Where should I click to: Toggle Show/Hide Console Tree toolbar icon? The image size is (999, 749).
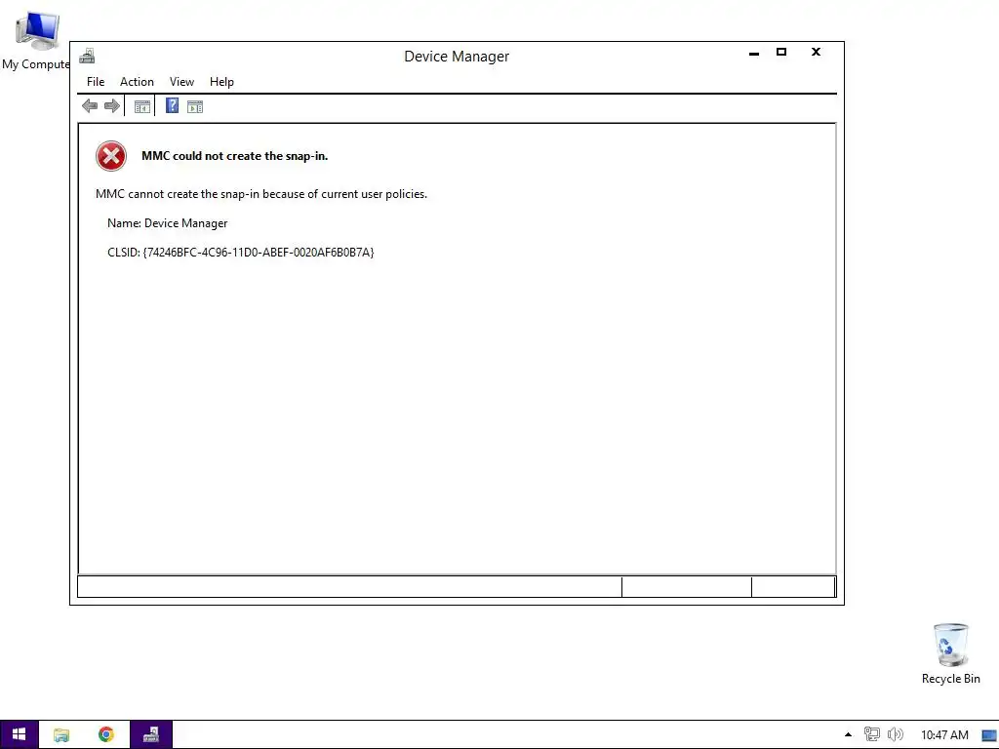tap(142, 106)
